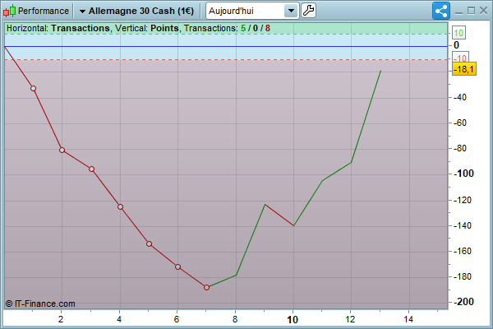
Task: Maximize the Performance window
Action: 471,11
